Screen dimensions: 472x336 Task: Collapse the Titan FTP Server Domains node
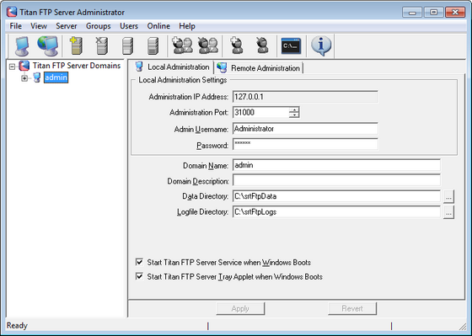(x=12, y=67)
